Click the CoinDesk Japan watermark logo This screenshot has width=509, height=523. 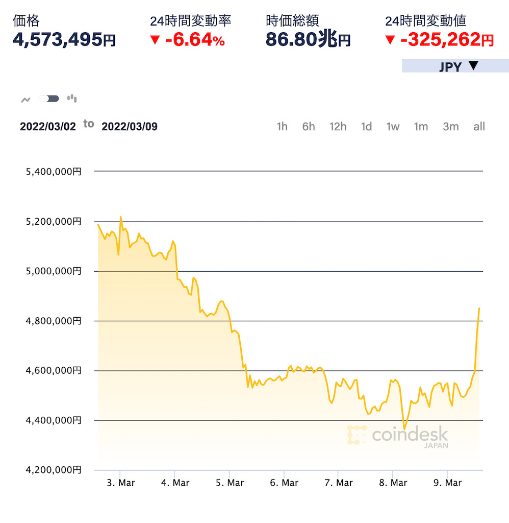(398, 436)
